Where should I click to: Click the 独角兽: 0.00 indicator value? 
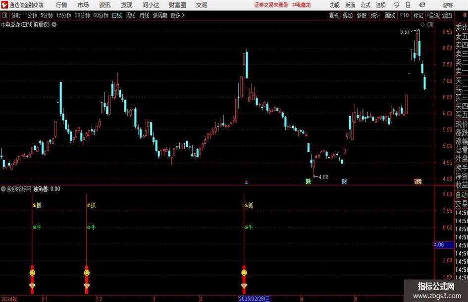[x=47, y=189]
